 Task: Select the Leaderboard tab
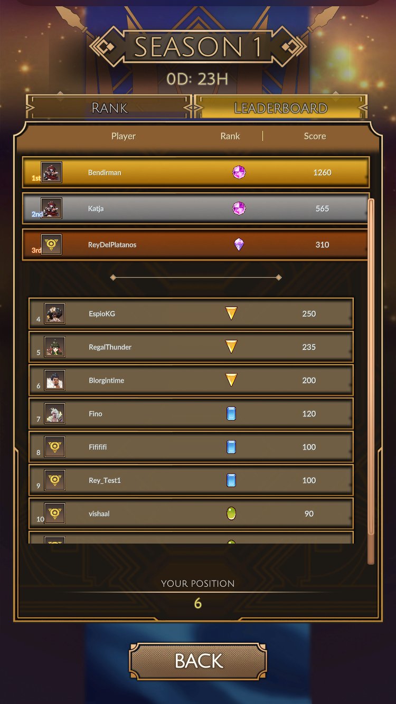click(x=281, y=108)
